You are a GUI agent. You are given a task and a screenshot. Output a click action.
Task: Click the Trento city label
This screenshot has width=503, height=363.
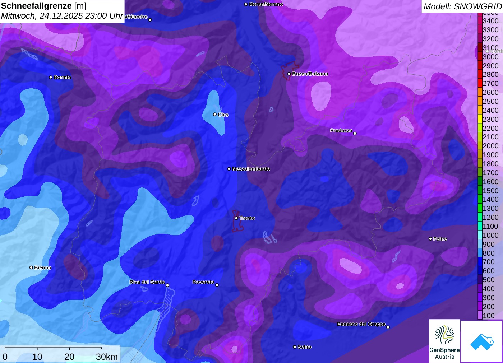pyautogui.click(x=247, y=218)
